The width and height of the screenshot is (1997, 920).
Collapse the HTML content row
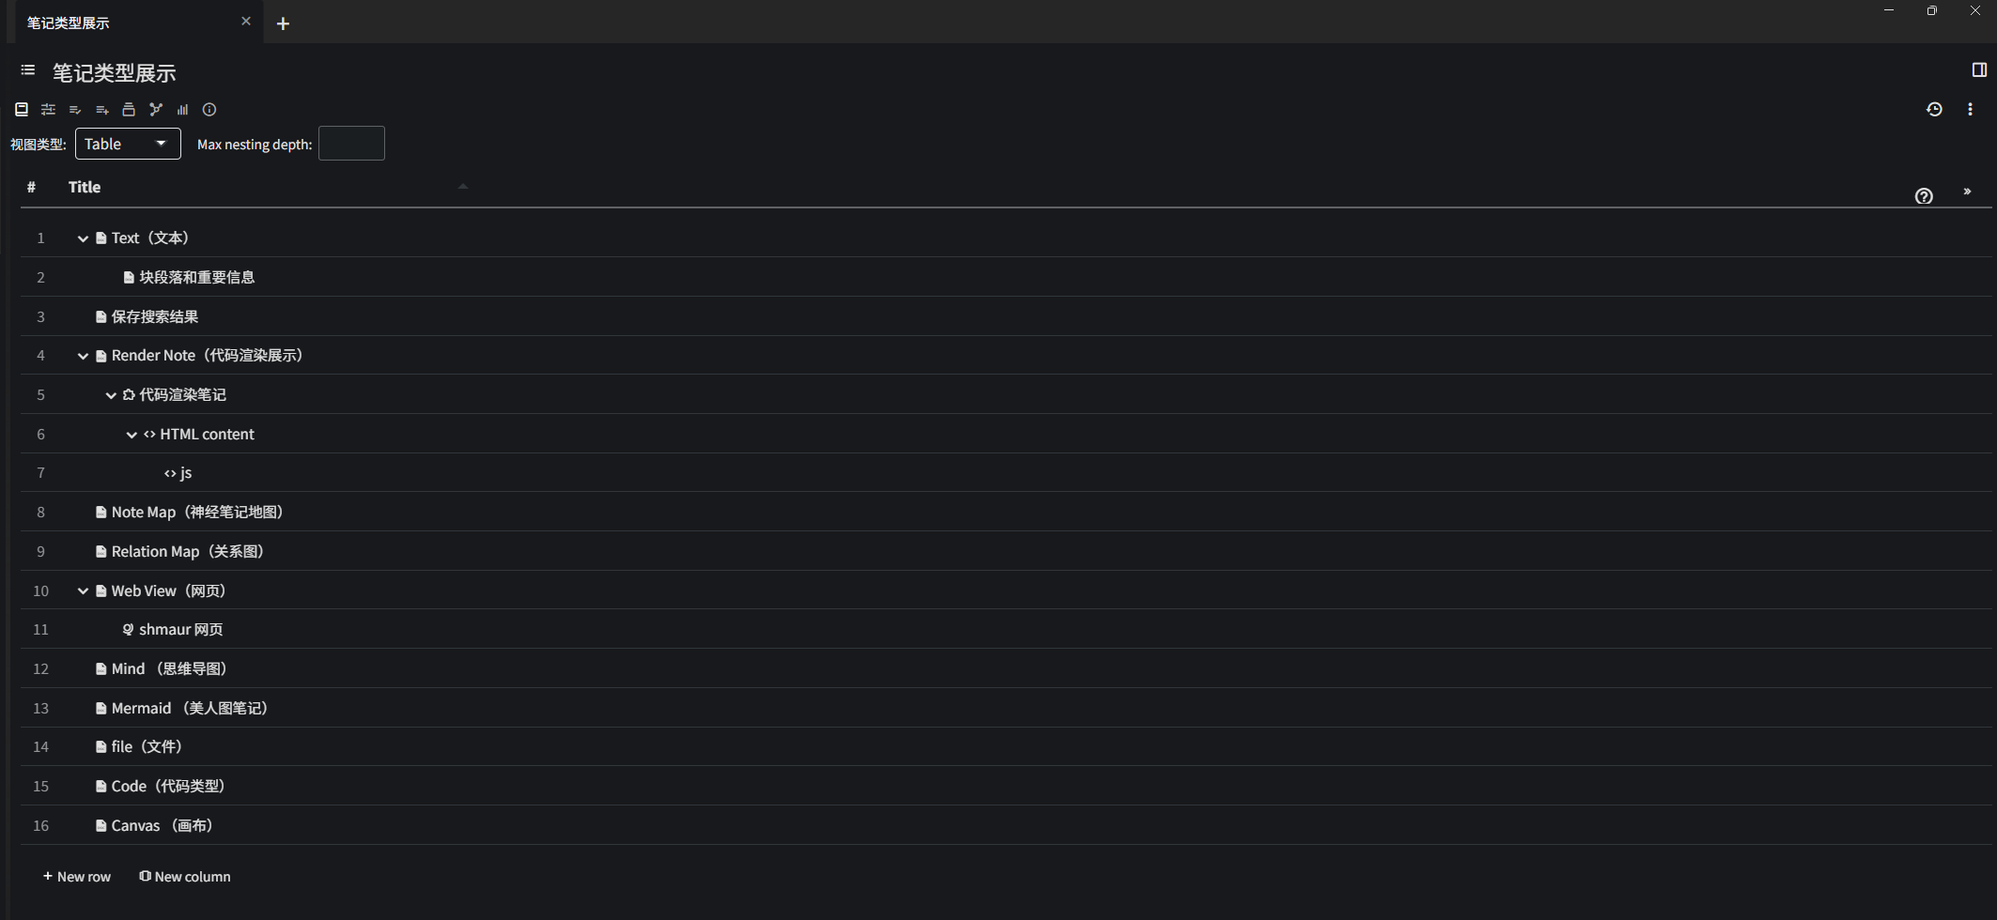coord(132,435)
